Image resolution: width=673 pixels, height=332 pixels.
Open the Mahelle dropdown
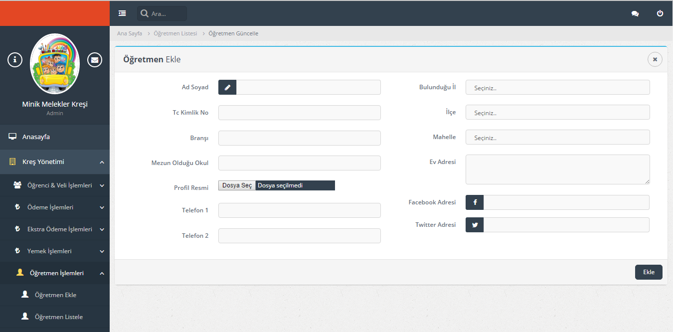click(x=557, y=137)
